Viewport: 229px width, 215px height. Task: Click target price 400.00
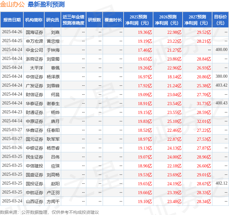pyautogui.click(x=221, y=50)
